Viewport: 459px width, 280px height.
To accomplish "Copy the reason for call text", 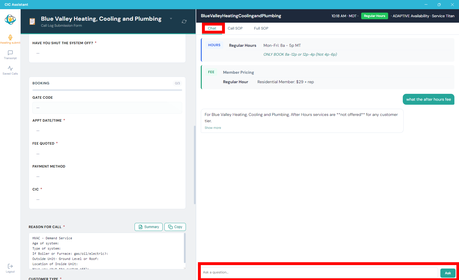I will [175, 227].
